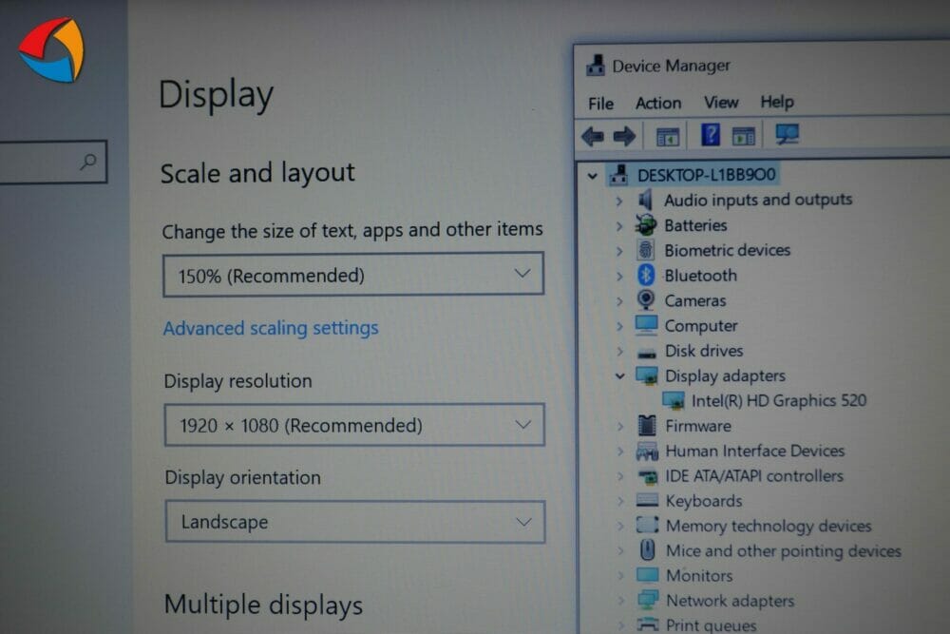Click the search magnifier icon in Settings
The image size is (950, 634).
pyautogui.click(x=88, y=162)
